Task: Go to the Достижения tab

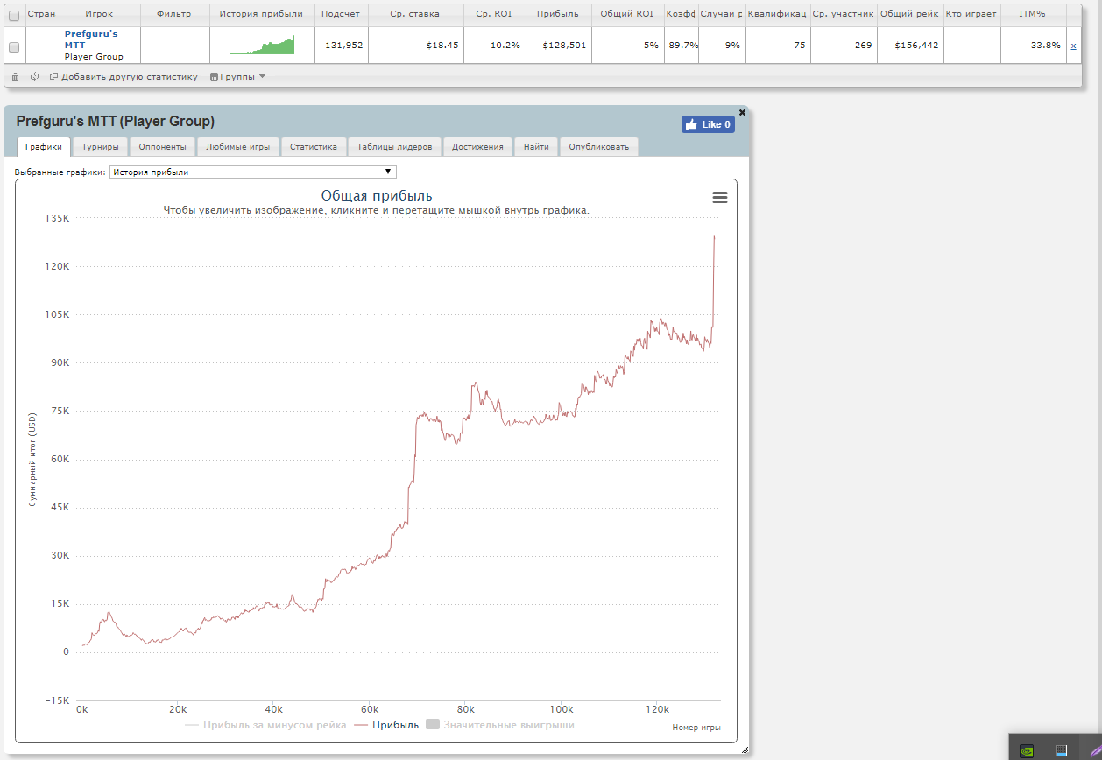Action: (x=477, y=146)
